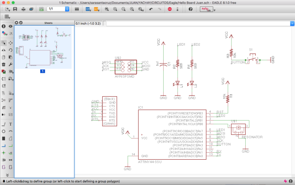Screen dimensions: 295x185
Task: Click the Zoom in magnifier icon
Action: coord(115,9)
